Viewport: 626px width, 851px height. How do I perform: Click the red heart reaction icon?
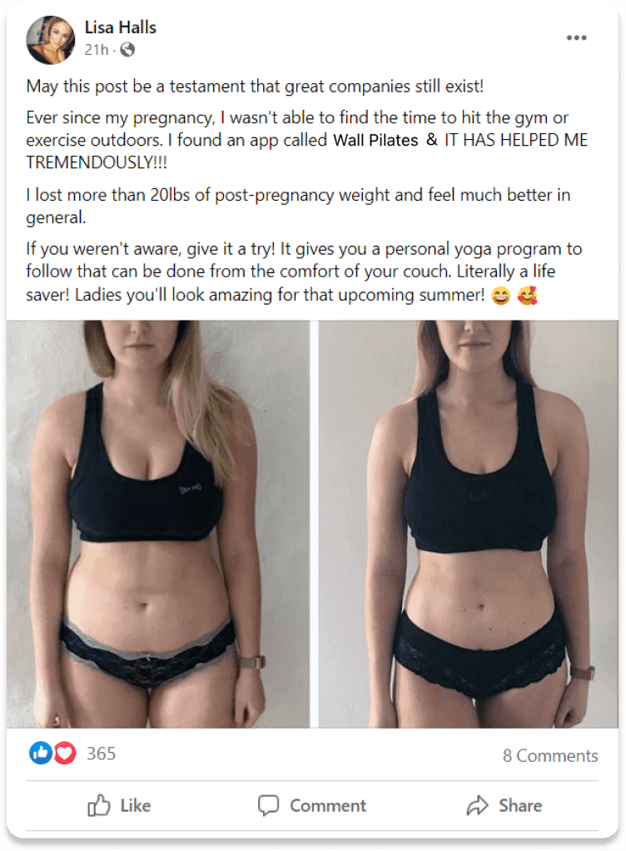coord(65,753)
